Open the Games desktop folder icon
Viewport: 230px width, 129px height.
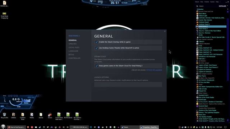(x=41, y=115)
